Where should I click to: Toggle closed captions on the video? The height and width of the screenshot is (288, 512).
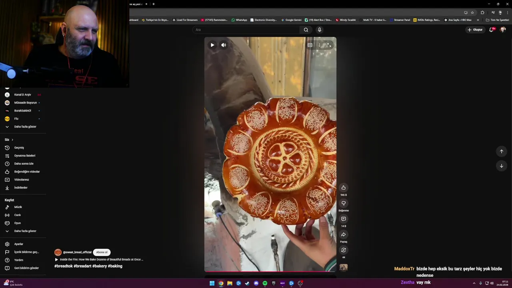point(310,45)
